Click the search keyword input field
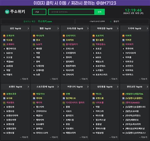Viewport: 150px width, 141px height. point(72,12)
